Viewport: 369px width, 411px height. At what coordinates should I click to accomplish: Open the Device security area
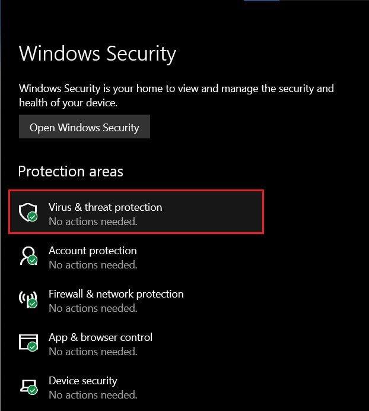83,381
